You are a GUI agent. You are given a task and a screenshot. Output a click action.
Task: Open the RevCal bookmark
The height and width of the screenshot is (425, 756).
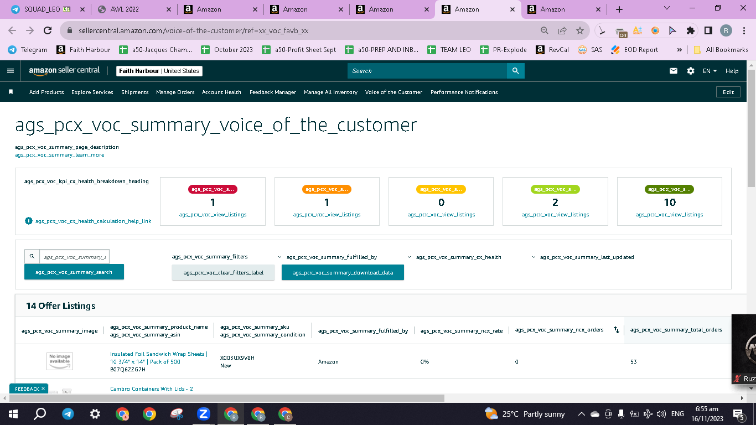[552, 50]
